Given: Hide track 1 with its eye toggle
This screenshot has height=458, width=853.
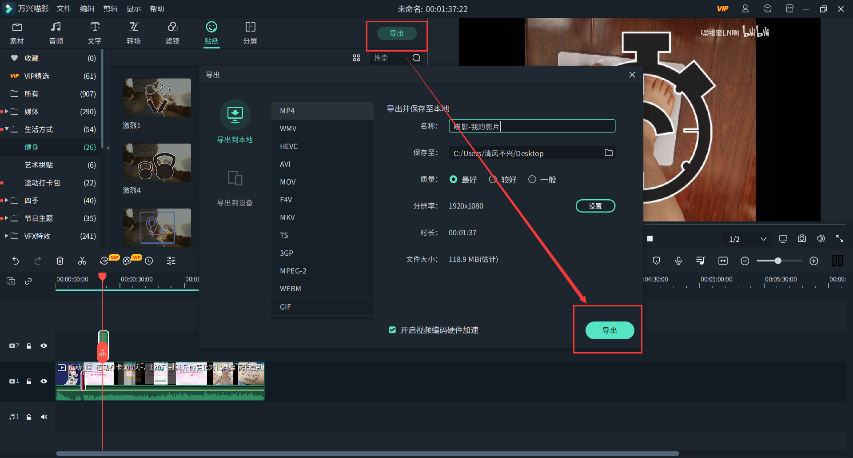Looking at the screenshot, I should point(44,381).
